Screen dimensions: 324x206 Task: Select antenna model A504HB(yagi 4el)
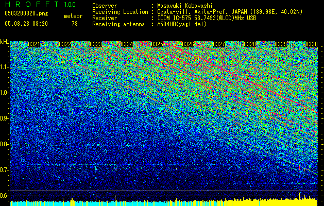(182, 24)
